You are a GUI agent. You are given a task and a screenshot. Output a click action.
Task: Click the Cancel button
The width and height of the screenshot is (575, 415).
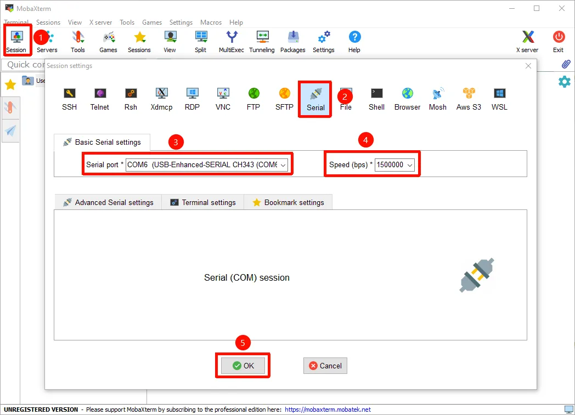(325, 366)
